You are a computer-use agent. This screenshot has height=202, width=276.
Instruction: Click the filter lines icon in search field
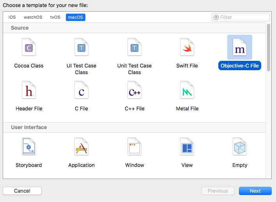216,17
